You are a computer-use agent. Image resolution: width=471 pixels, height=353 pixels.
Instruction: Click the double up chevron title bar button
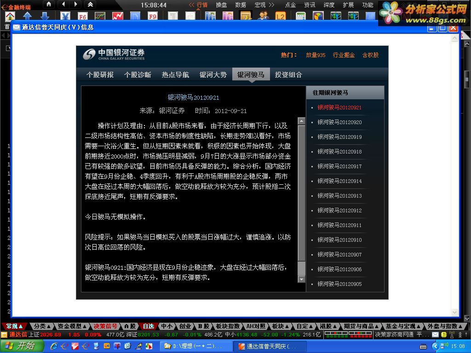pyautogui.click(x=90, y=4)
